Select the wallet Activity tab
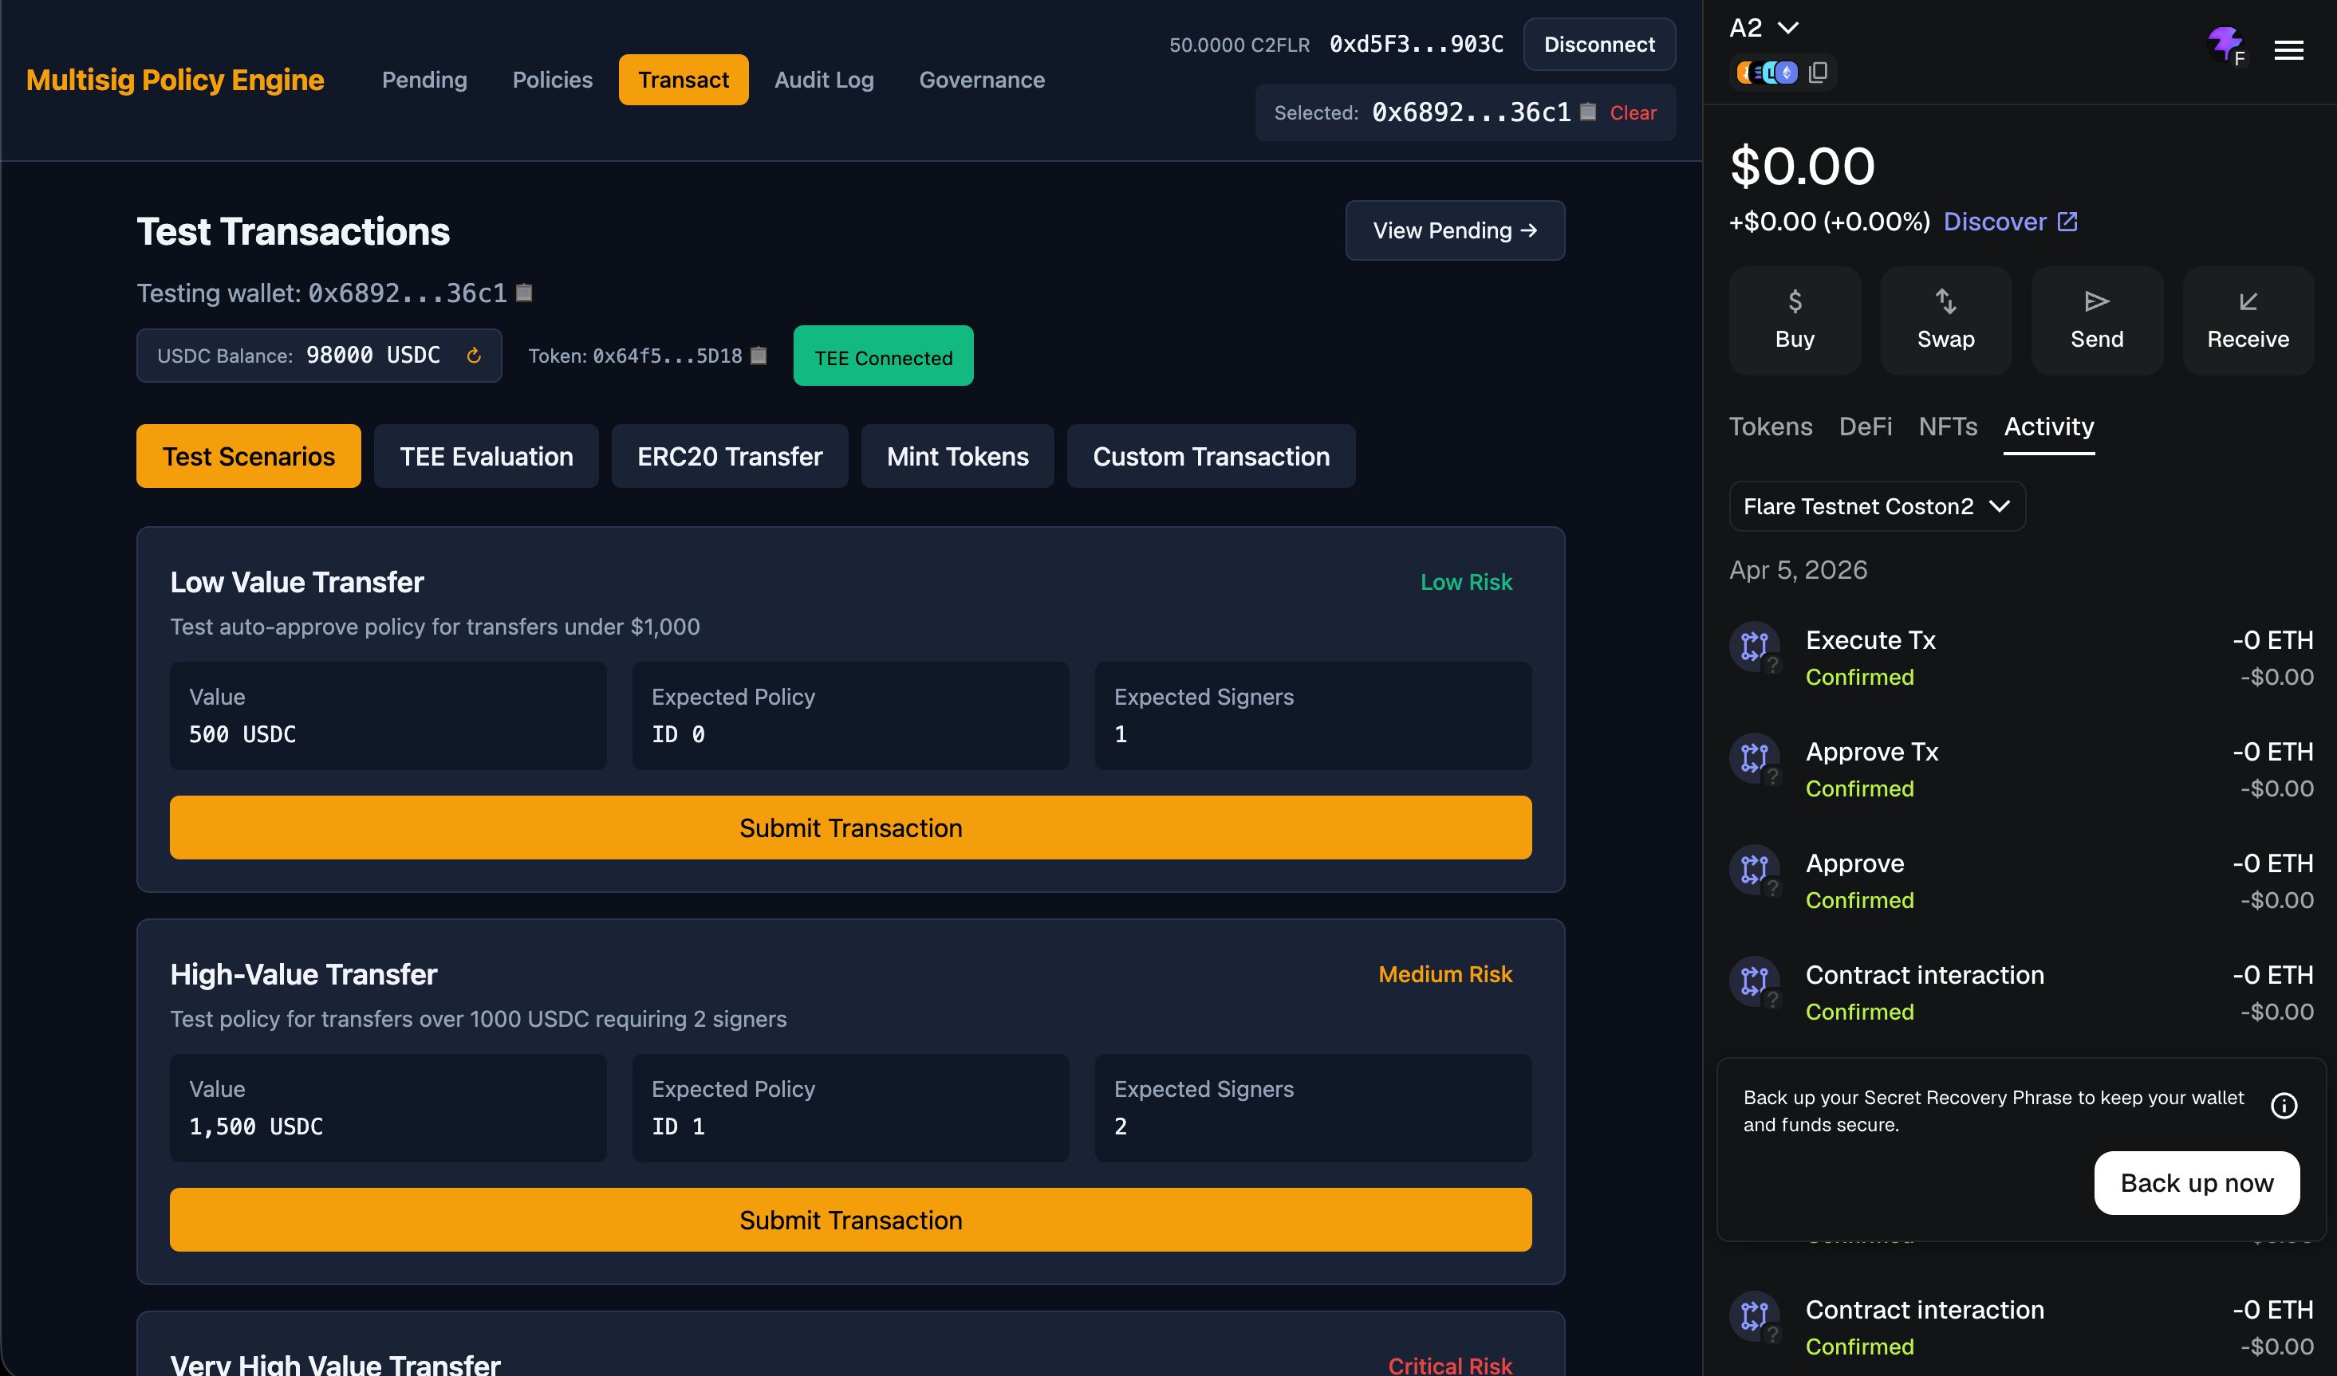 click(2048, 427)
